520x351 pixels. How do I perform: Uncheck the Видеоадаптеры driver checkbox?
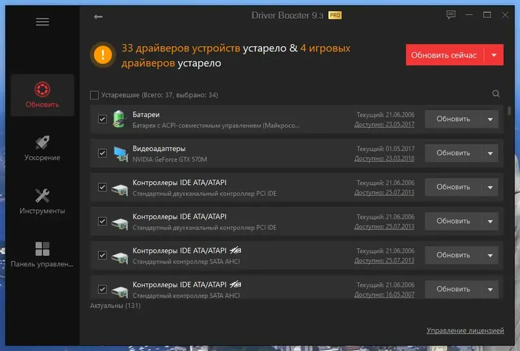[x=102, y=153]
